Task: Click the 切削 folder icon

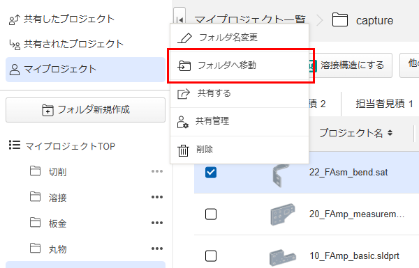Action: click(36, 171)
